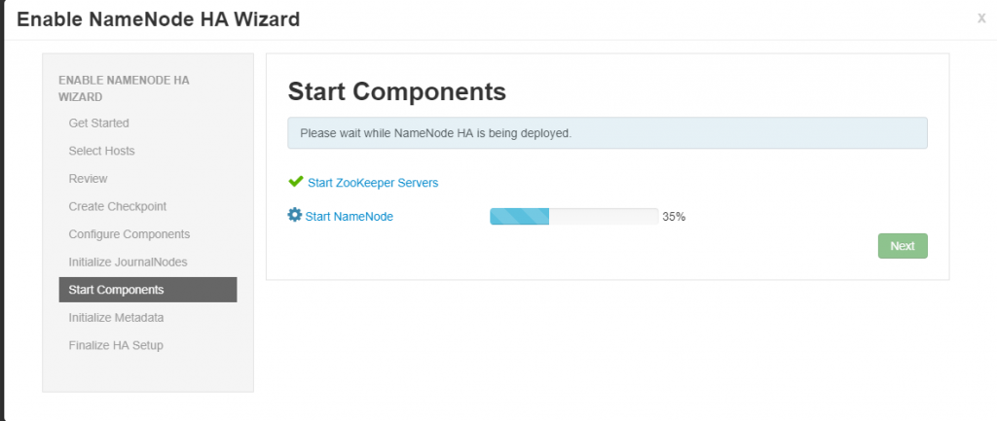Viewport: 997px width, 421px height.
Task: Click the Next button
Action: 903,246
